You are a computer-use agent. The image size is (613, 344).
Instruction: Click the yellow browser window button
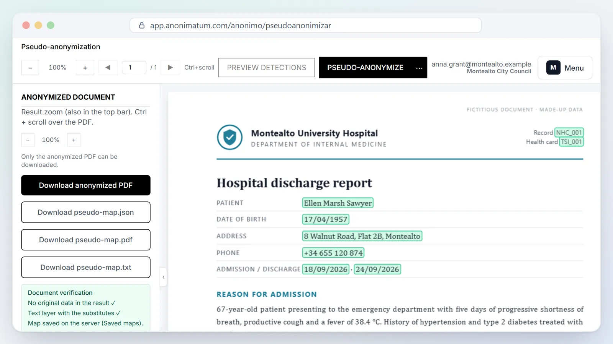(38, 25)
